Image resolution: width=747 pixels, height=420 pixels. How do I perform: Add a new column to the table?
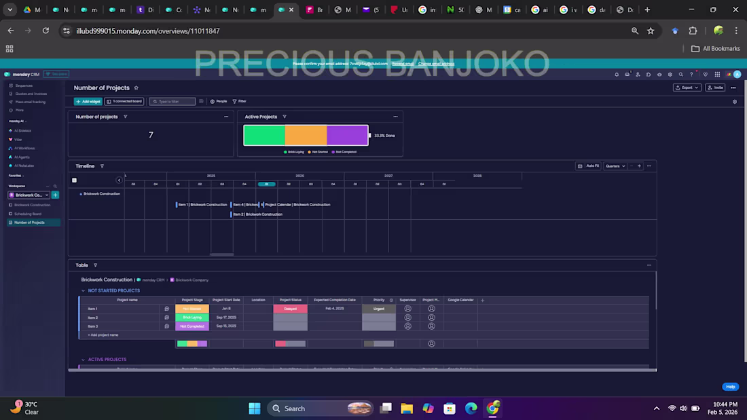pyautogui.click(x=483, y=301)
